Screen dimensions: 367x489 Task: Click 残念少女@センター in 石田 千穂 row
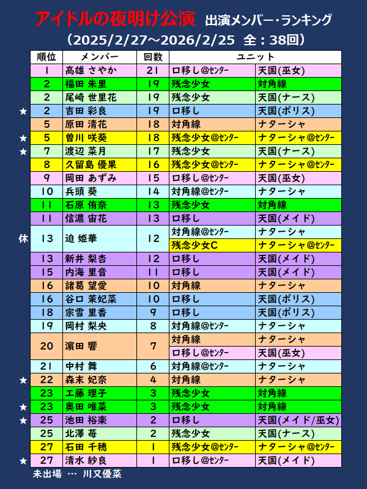point(212,447)
